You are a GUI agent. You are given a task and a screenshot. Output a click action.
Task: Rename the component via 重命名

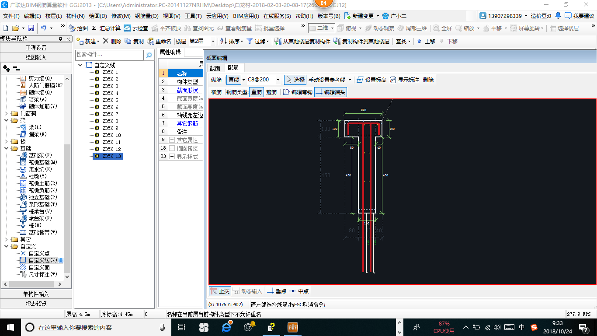[x=159, y=41]
